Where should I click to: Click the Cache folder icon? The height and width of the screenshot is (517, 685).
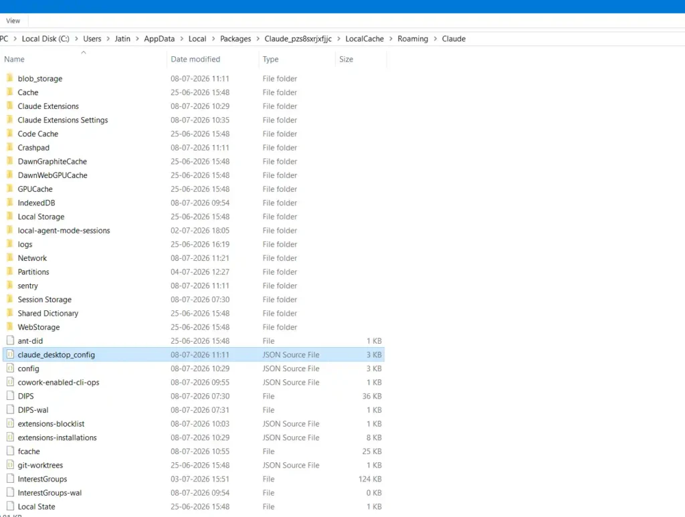pyautogui.click(x=10, y=92)
